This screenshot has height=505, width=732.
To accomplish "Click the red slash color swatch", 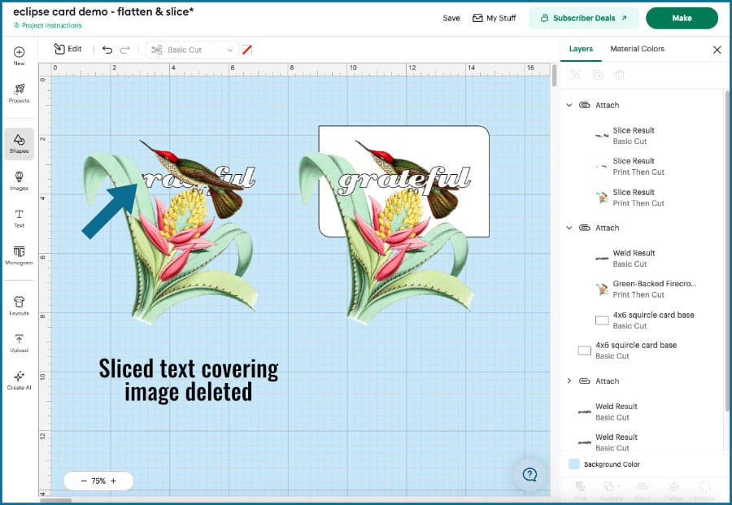I will [247, 50].
